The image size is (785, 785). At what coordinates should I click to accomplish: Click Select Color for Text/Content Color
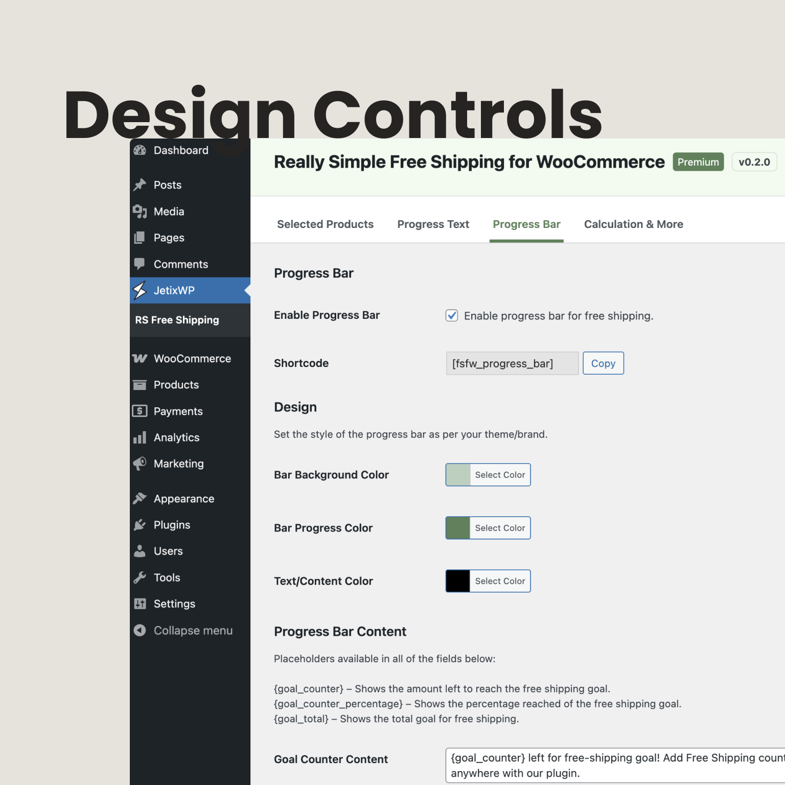pyautogui.click(x=500, y=581)
